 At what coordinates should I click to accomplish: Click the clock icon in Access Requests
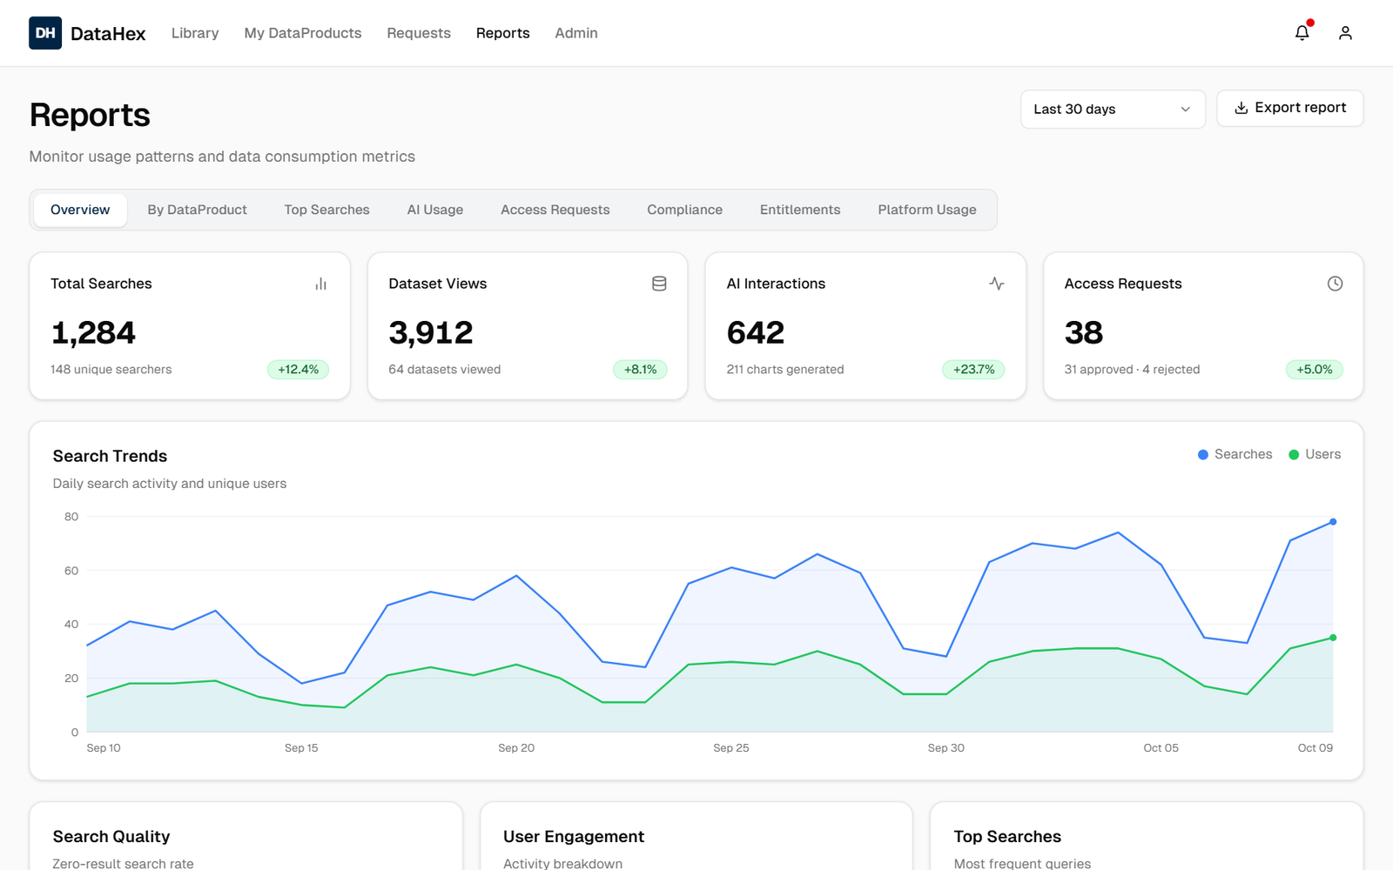1335,284
